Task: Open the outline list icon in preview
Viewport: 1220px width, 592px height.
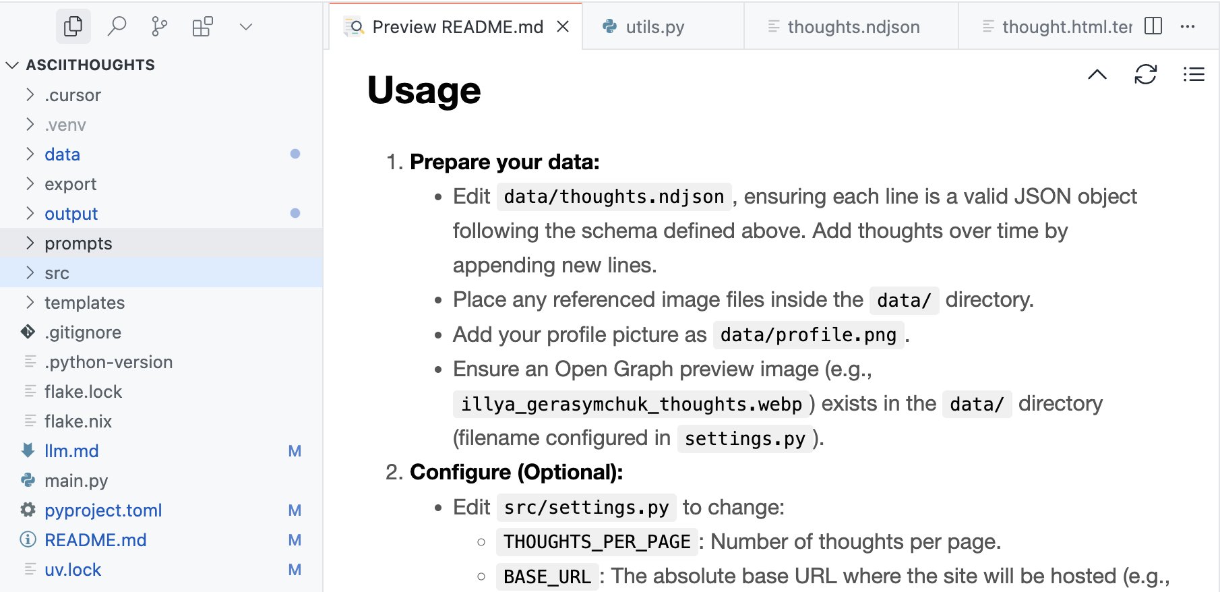Action: pos(1193,74)
